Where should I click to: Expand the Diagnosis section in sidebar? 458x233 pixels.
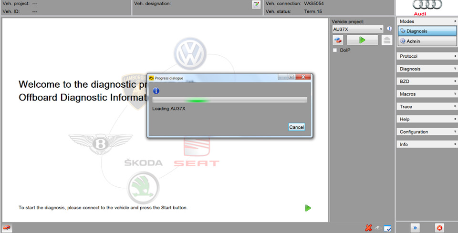(427, 69)
